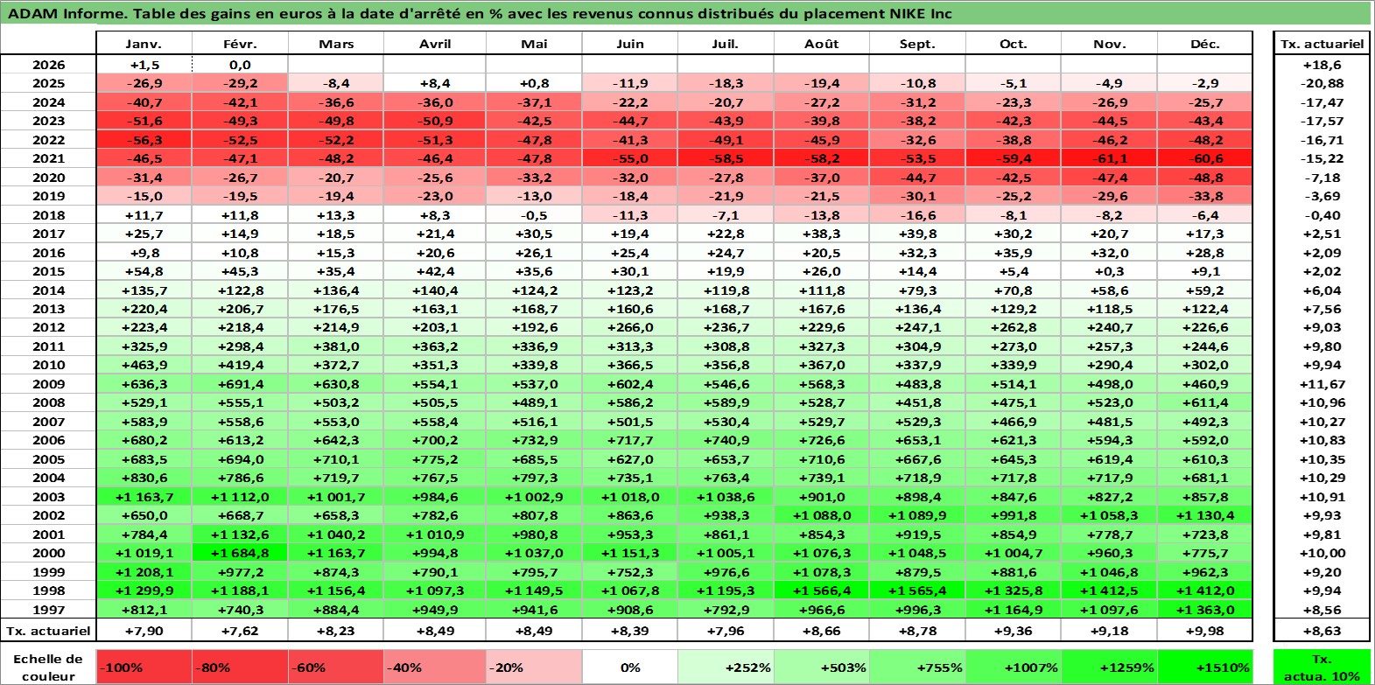The height and width of the screenshot is (685, 1375).
Task: Click the +135,7 cell in January 2014
Action: pos(144,290)
